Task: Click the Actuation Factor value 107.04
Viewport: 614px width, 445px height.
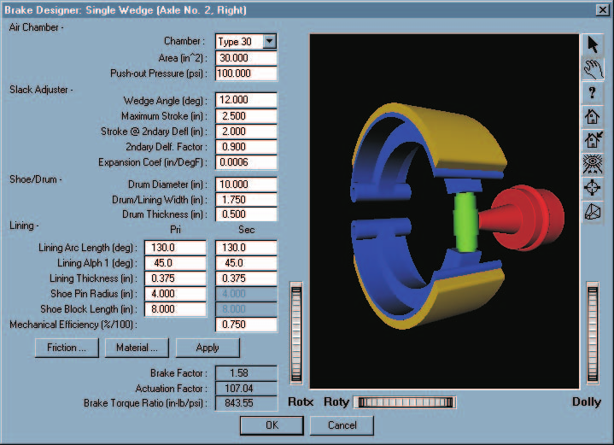Action: tap(246, 388)
